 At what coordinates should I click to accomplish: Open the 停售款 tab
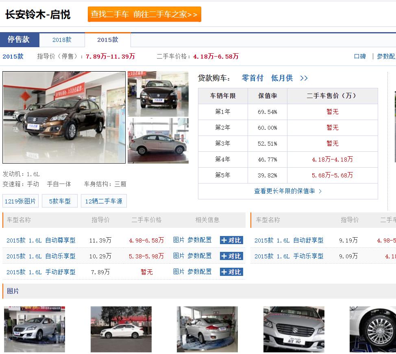[x=19, y=40]
